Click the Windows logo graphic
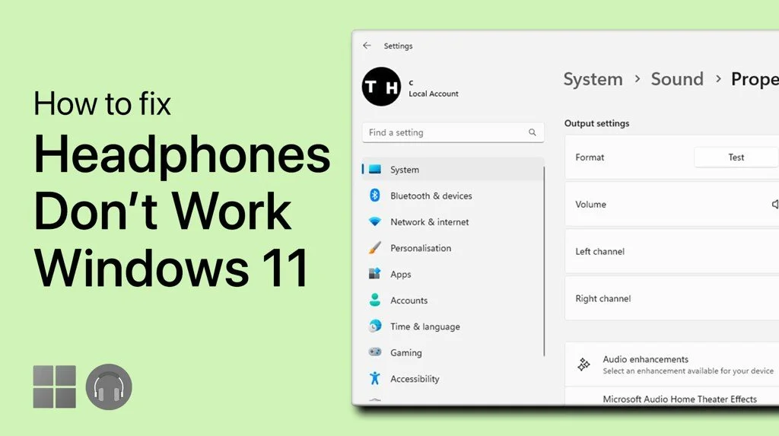 coord(55,387)
